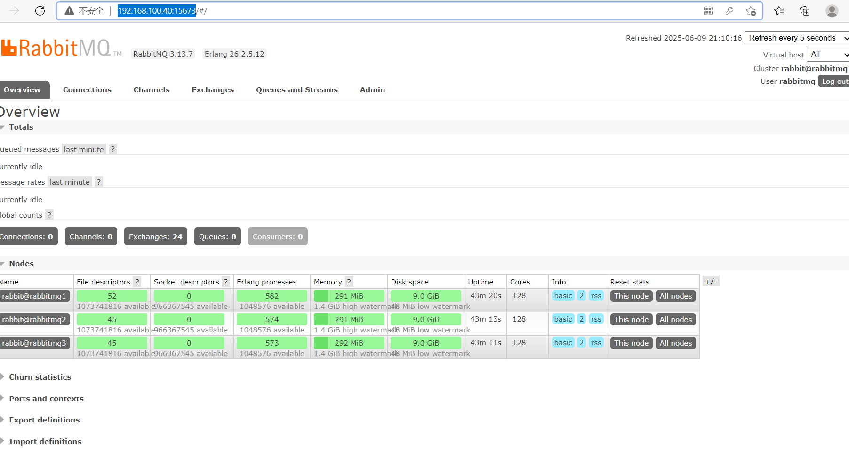The height and width of the screenshot is (454, 849).
Task: Open the Admin tab
Action: (372, 90)
